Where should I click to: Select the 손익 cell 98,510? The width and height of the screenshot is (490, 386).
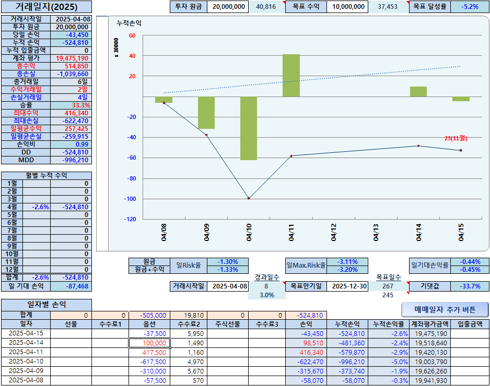coord(306,343)
